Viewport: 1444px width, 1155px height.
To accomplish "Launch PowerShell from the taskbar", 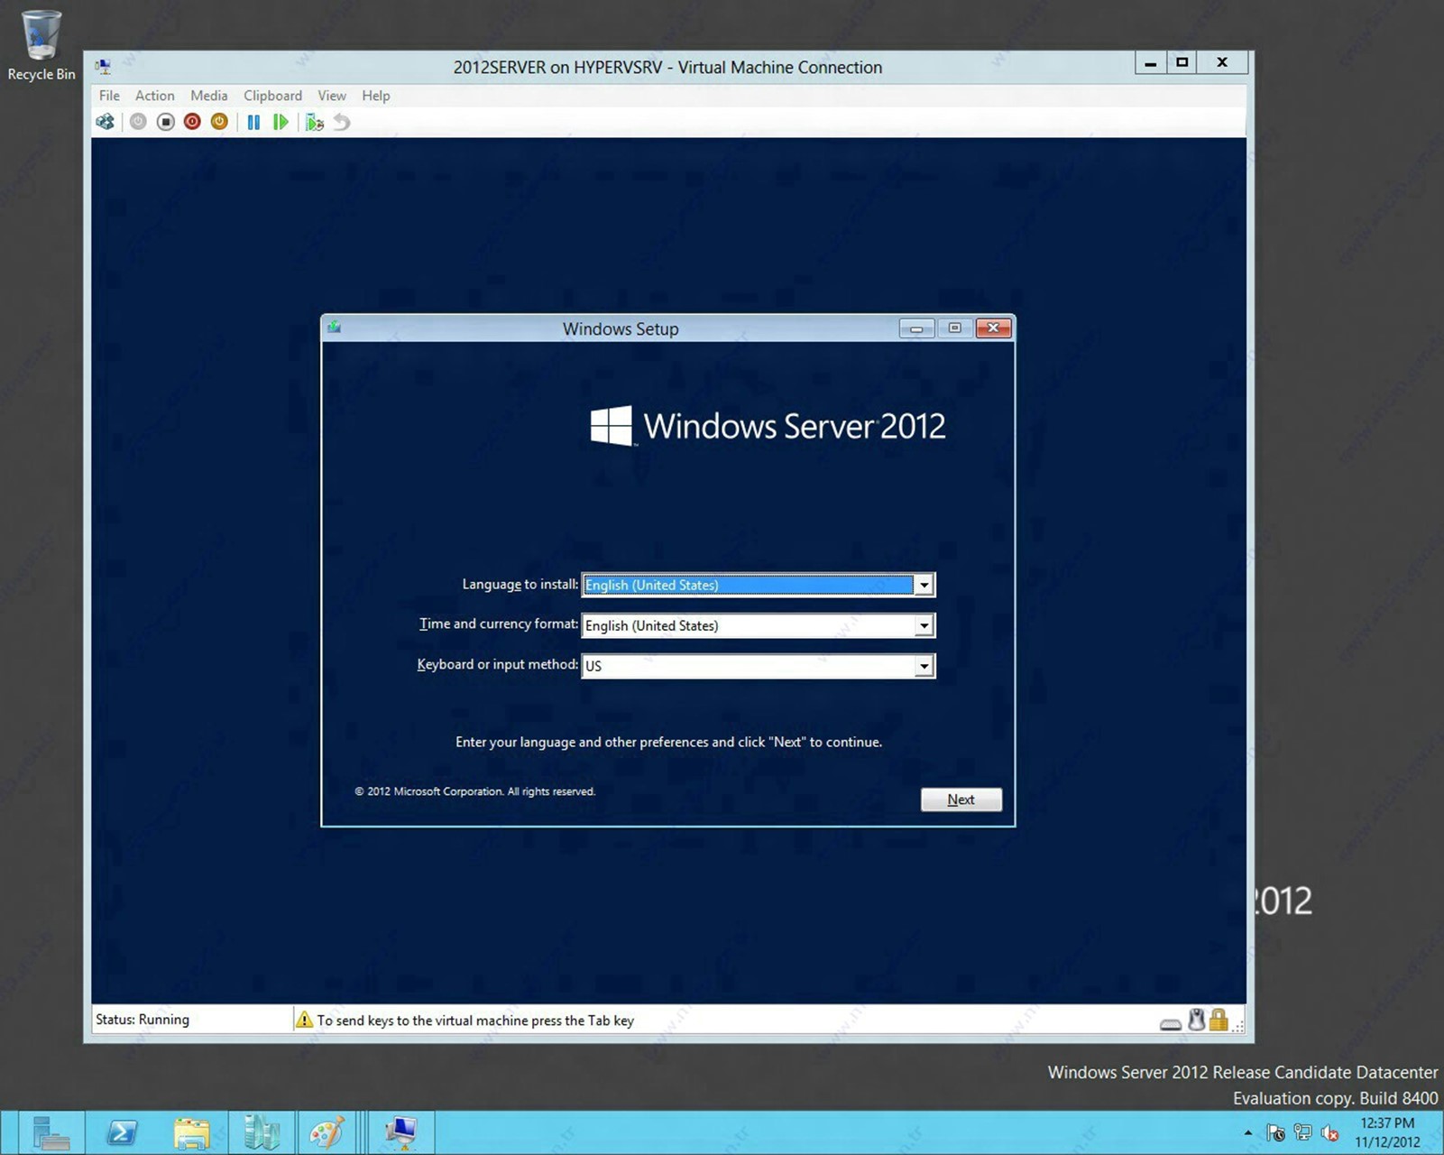I will (x=122, y=1132).
